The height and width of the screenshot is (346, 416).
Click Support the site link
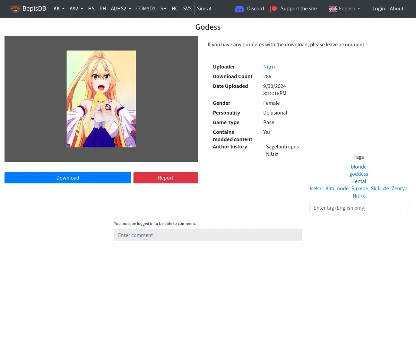(298, 9)
